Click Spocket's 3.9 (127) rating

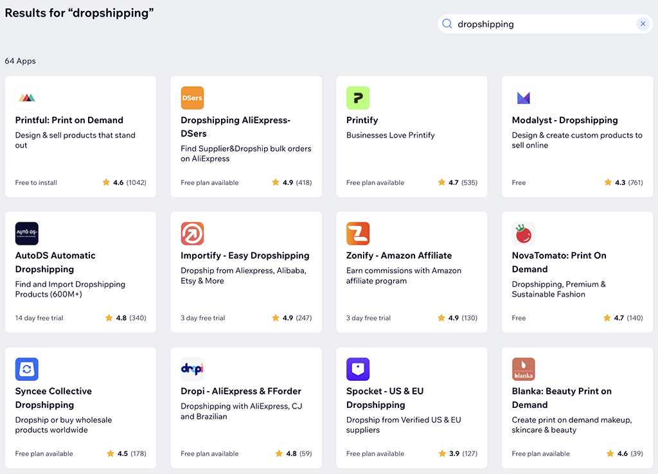point(458,453)
